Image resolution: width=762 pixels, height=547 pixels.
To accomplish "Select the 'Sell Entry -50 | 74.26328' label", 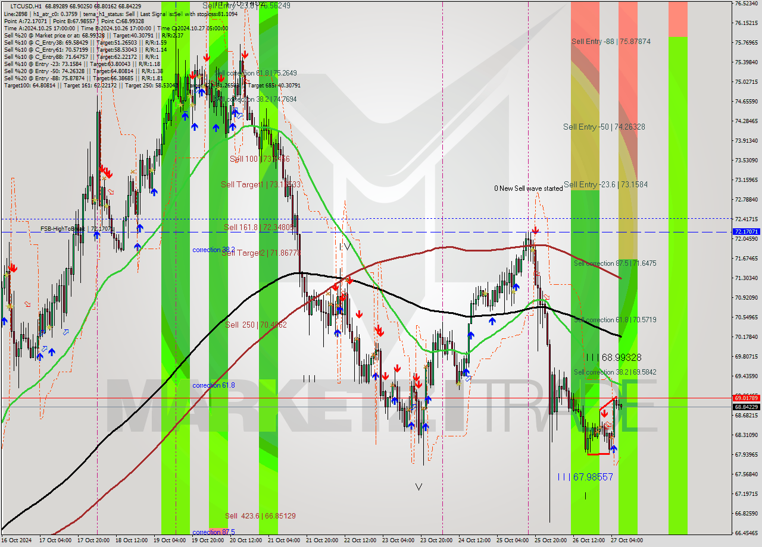I will (604, 127).
